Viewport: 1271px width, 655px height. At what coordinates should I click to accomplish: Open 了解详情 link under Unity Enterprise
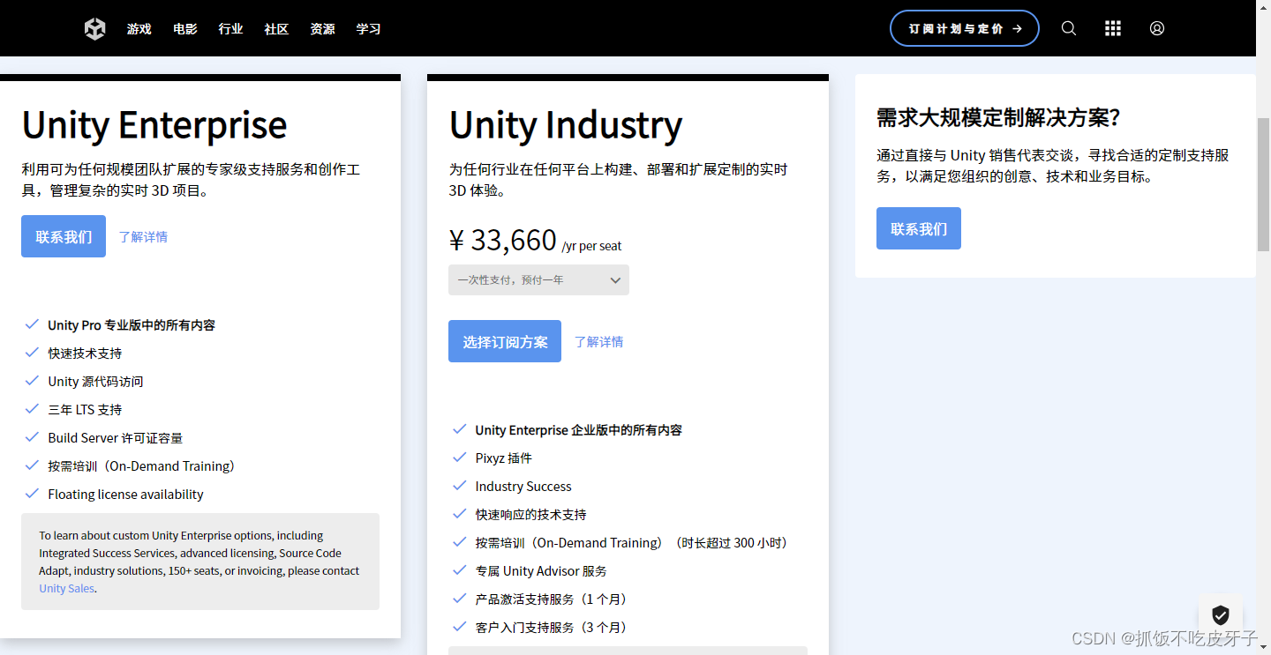[x=143, y=236]
